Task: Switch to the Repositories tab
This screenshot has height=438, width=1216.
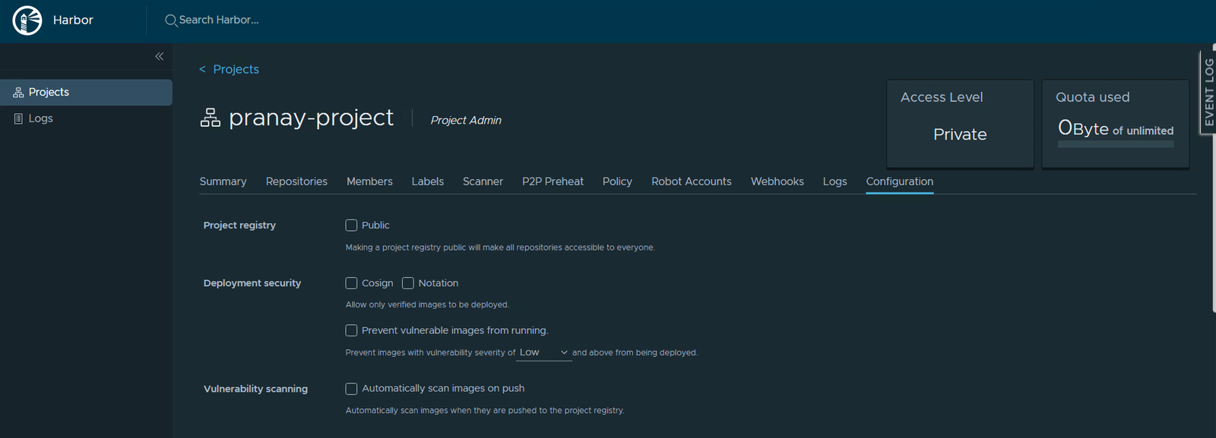Action: tap(296, 181)
